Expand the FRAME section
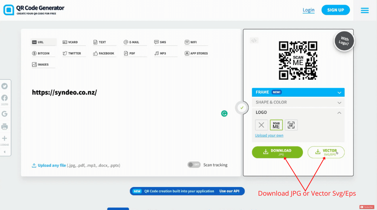 click(298, 92)
